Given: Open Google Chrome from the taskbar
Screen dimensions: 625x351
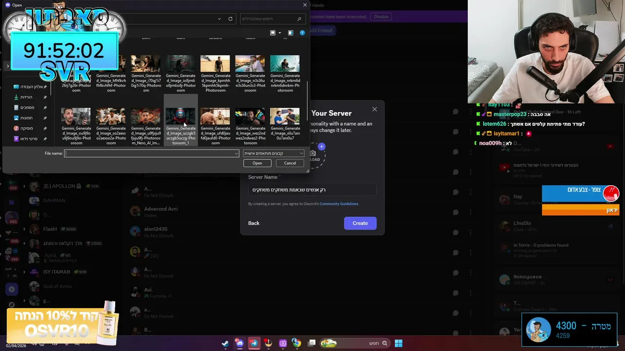Looking at the screenshot, I should [297, 343].
